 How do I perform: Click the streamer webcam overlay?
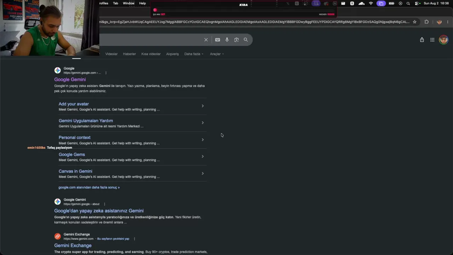(x=50, y=28)
